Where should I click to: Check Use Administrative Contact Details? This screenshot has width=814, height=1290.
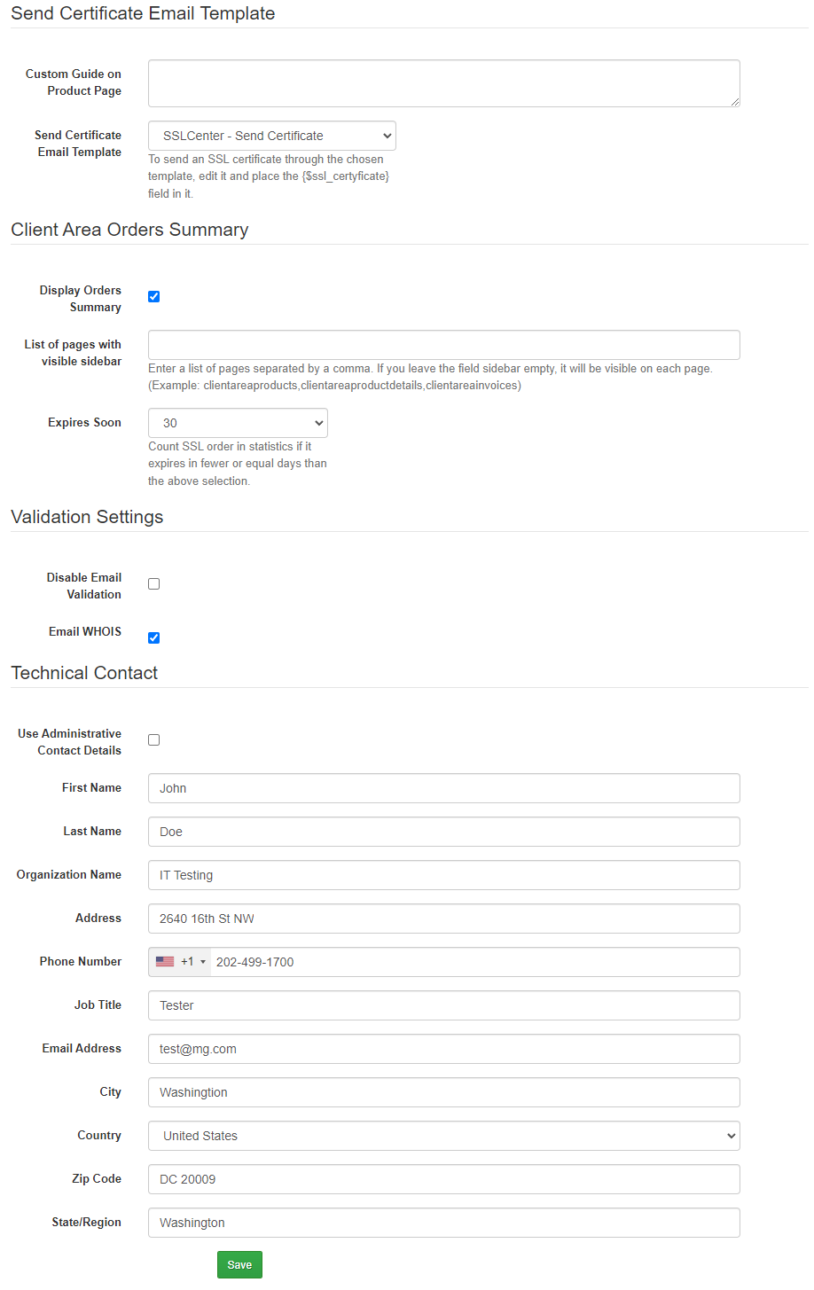pyautogui.click(x=153, y=739)
